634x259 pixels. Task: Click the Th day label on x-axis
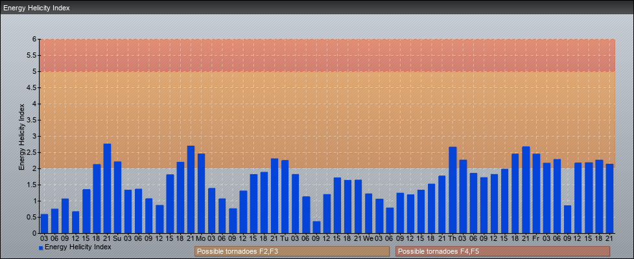452,238
